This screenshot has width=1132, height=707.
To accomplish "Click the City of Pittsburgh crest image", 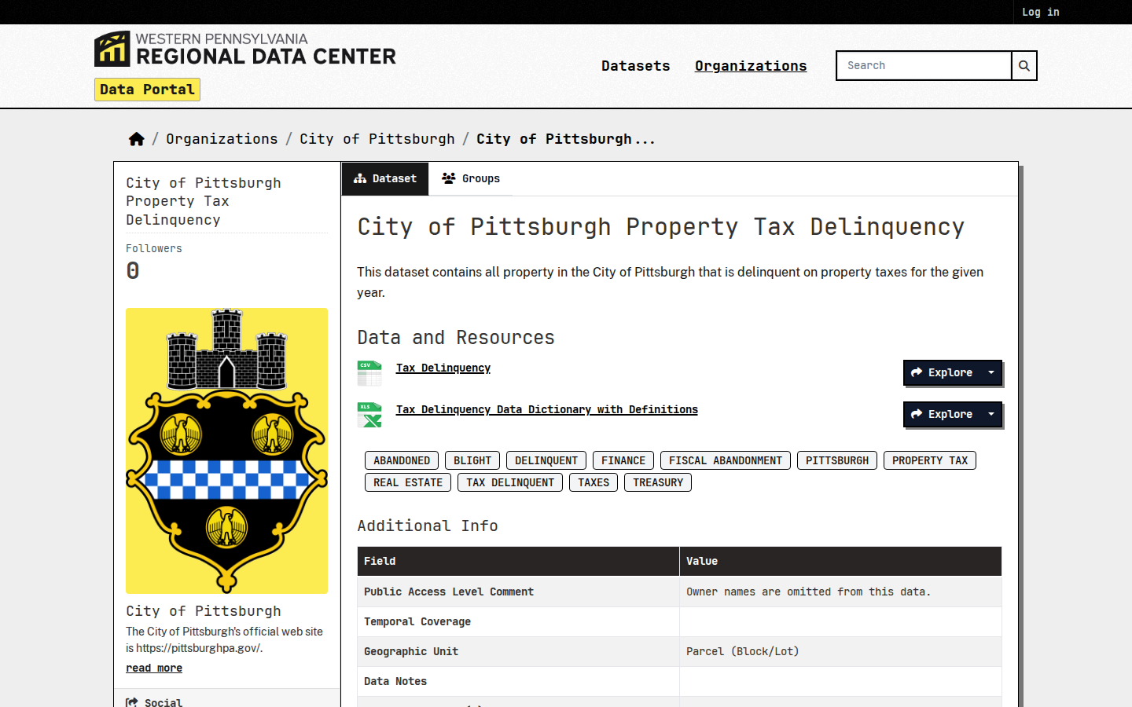I will point(226,451).
